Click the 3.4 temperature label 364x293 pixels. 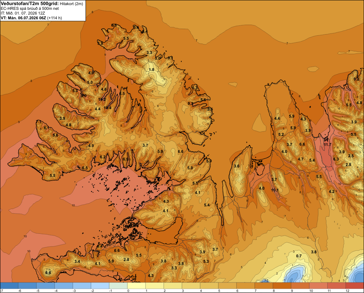77,261
